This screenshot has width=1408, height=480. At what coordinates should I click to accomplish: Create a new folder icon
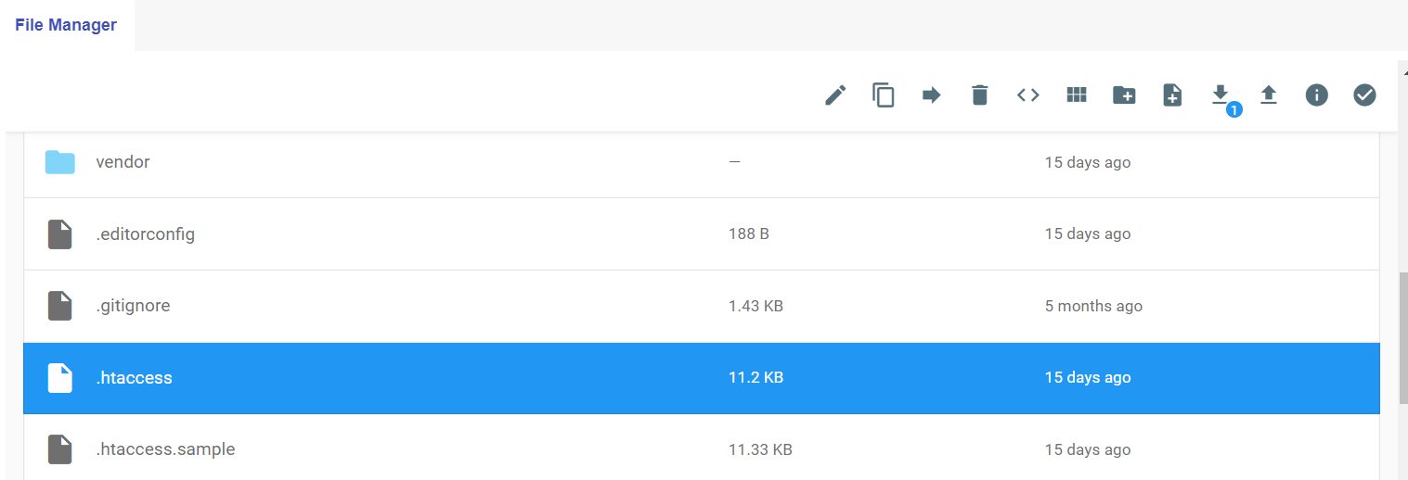1124,95
